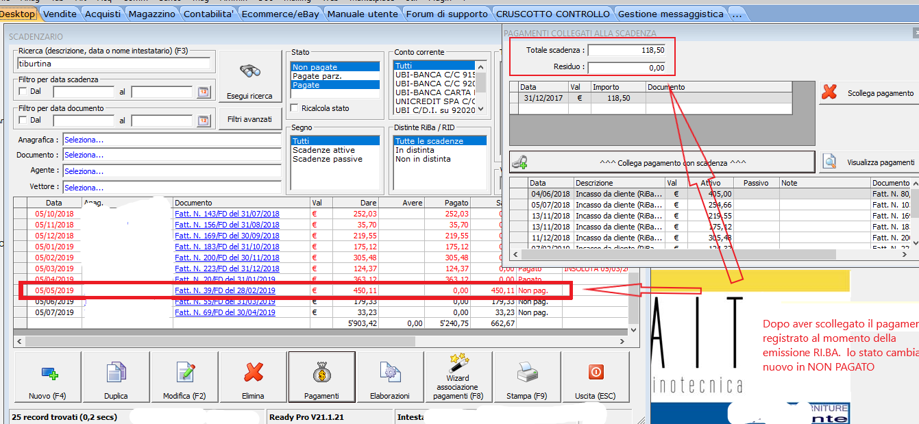Open Documento Seleziona field

pyautogui.click(x=172, y=155)
